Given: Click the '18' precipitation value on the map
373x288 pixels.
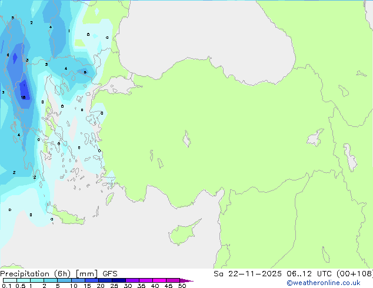Looking at the screenshot, I should [23, 98].
